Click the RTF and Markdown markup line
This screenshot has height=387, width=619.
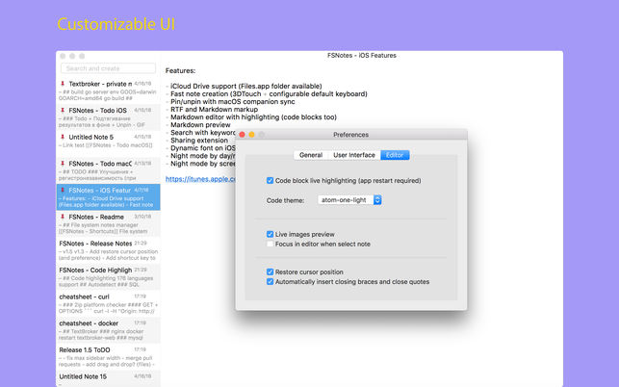[x=212, y=110]
